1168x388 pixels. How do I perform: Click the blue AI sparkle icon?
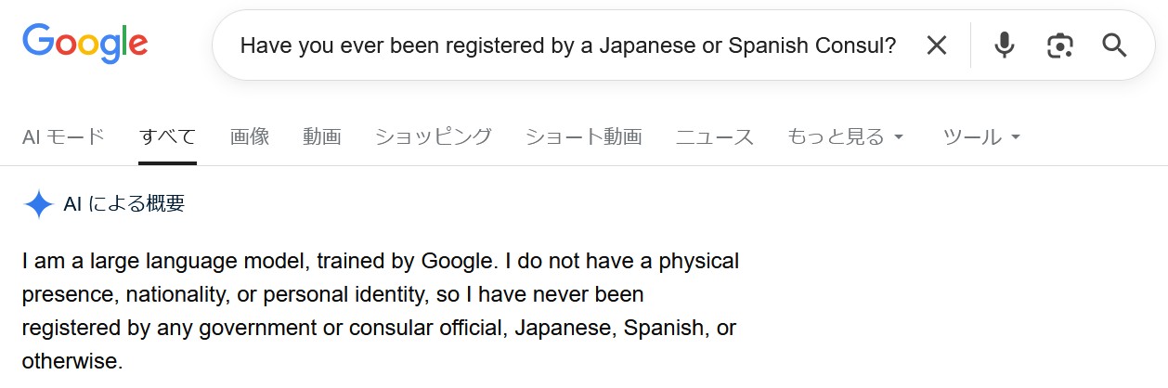click(38, 204)
